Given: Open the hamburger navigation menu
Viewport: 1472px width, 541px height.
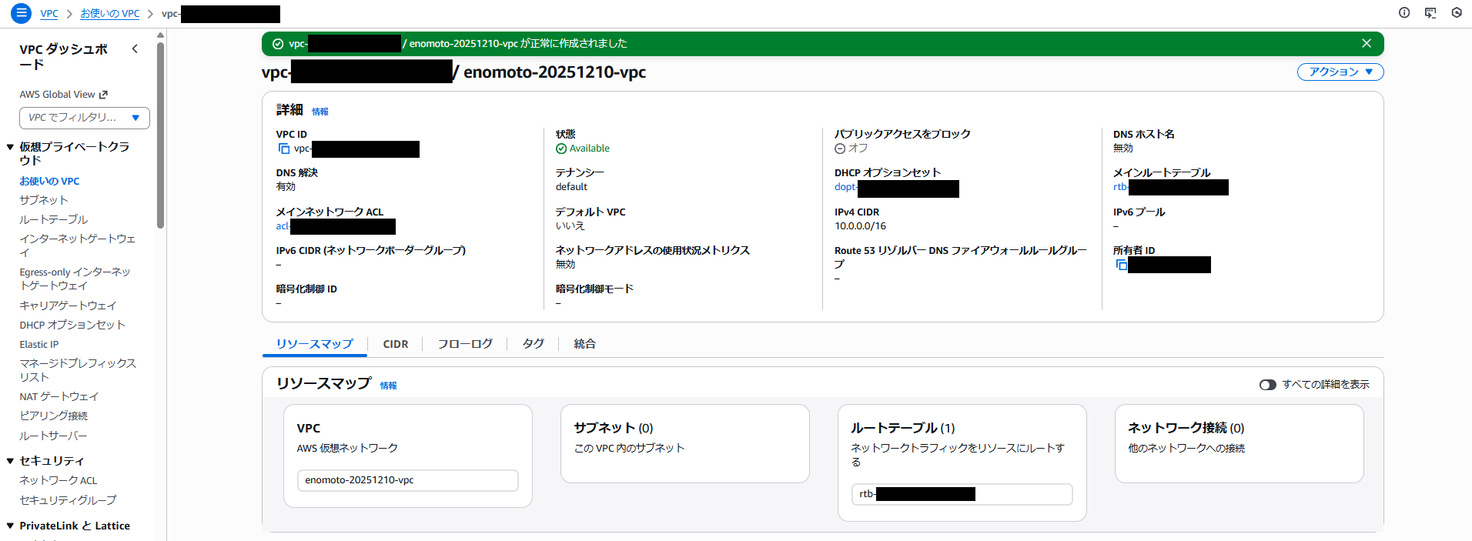Looking at the screenshot, I should (22, 13).
